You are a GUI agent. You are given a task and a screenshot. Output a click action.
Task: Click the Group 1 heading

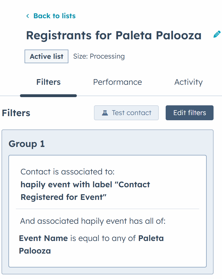click(x=27, y=144)
